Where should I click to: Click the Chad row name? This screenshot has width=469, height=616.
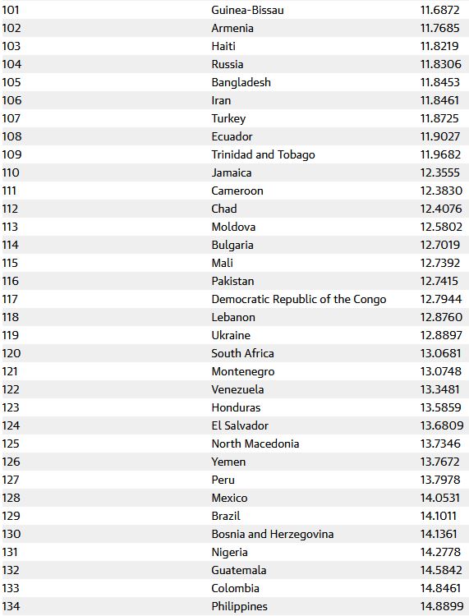(224, 209)
